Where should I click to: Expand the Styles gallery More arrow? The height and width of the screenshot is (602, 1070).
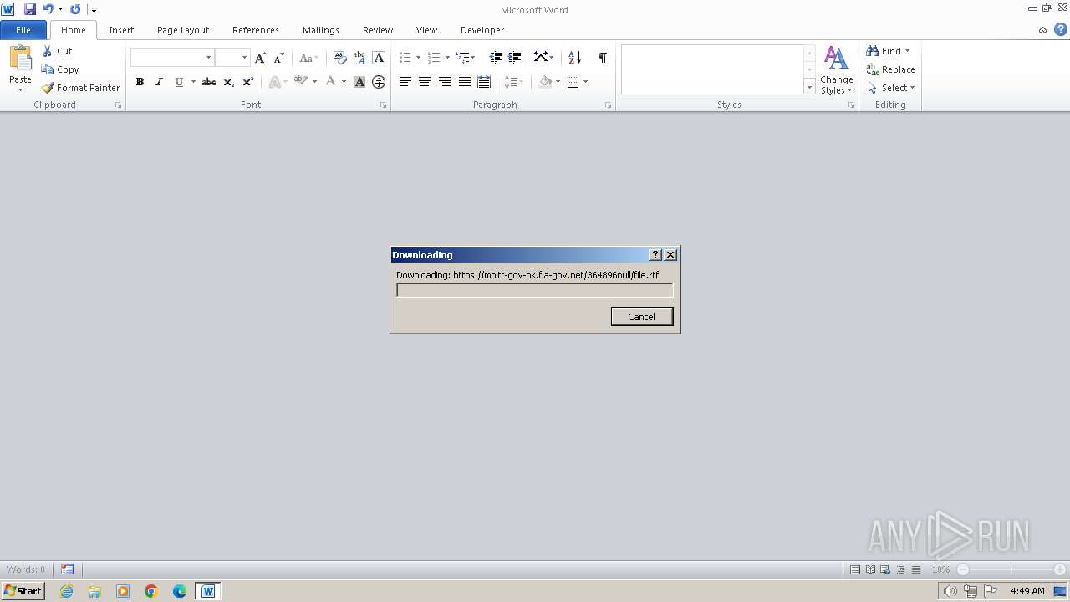coord(809,87)
